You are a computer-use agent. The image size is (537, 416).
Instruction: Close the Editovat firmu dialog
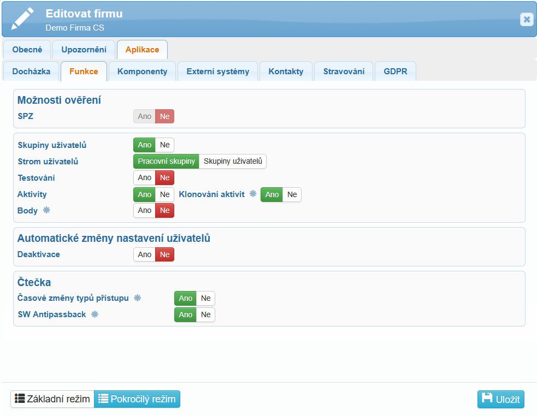pos(526,20)
